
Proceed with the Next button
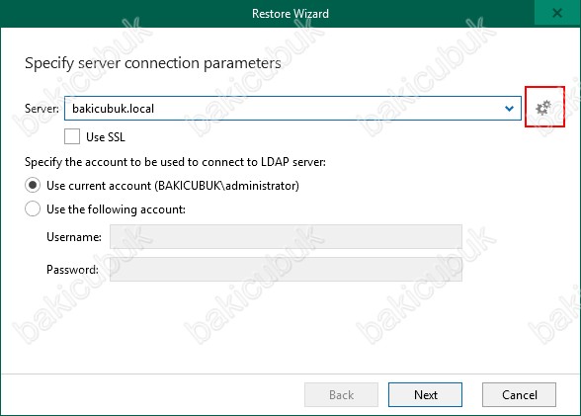coord(425,395)
